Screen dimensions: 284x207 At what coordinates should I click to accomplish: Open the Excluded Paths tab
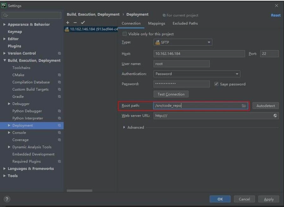(x=185, y=23)
